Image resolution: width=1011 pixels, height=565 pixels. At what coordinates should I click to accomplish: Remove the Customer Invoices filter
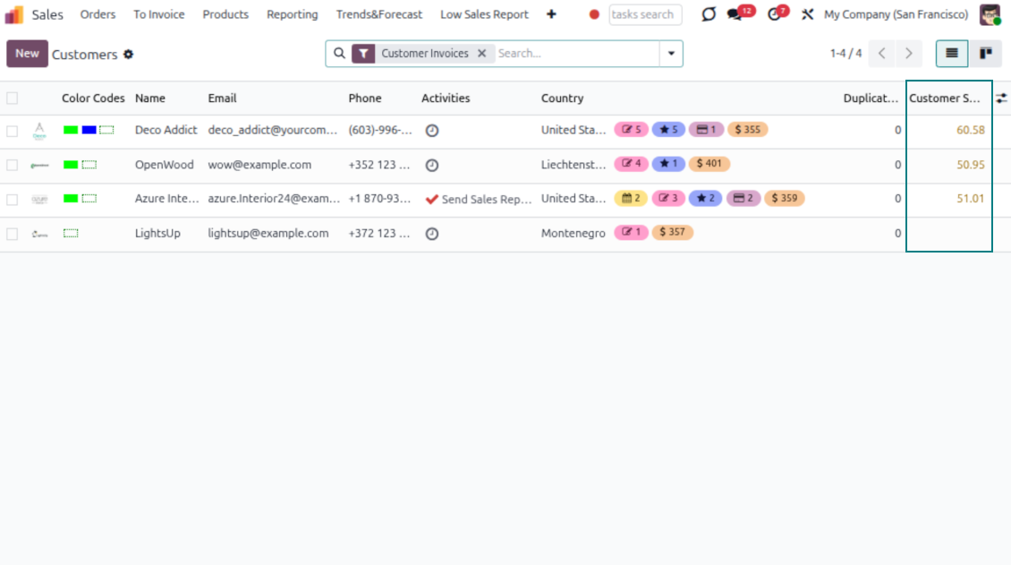pos(481,54)
